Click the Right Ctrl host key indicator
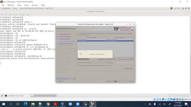 click(187, 99)
